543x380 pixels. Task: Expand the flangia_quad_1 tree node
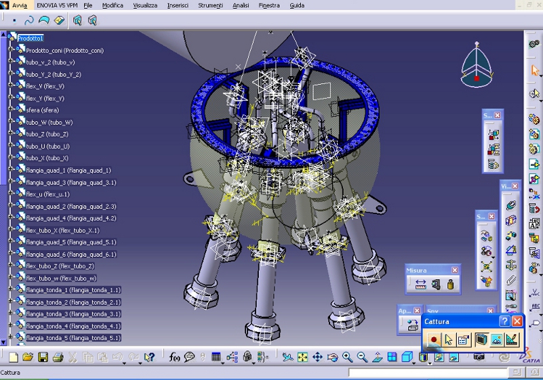pyautogui.click(x=11, y=170)
